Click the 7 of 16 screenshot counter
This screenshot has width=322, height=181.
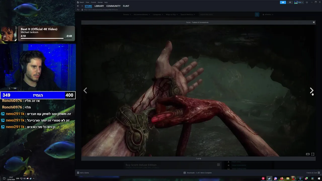(x=198, y=159)
